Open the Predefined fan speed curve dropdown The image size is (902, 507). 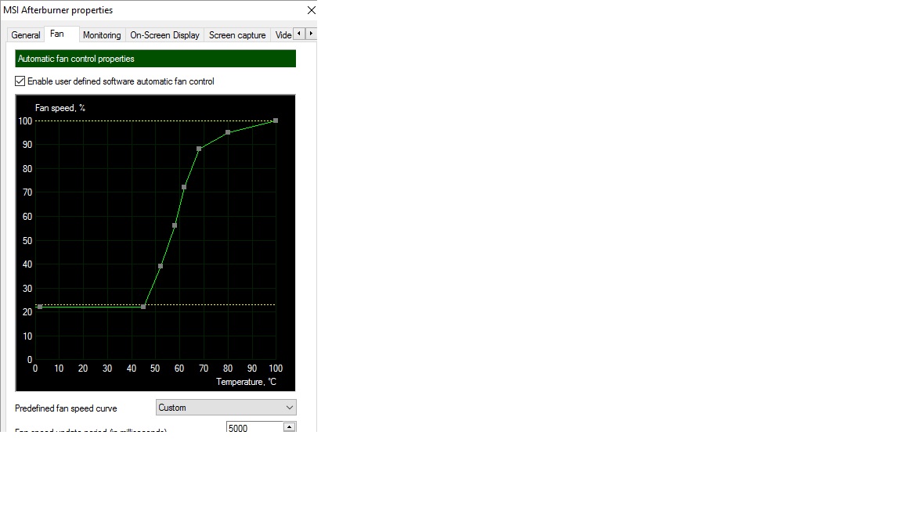226,408
